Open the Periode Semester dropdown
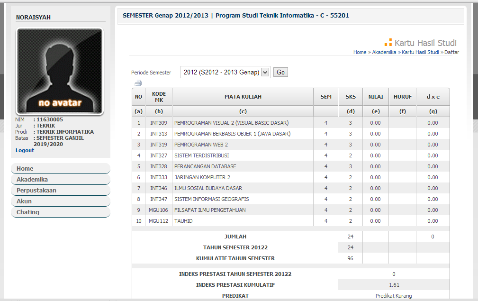The height and width of the screenshot is (301, 478). pos(225,72)
